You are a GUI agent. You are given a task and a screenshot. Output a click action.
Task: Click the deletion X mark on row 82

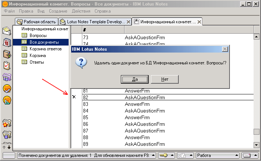pyautogui.click(x=74, y=97)
